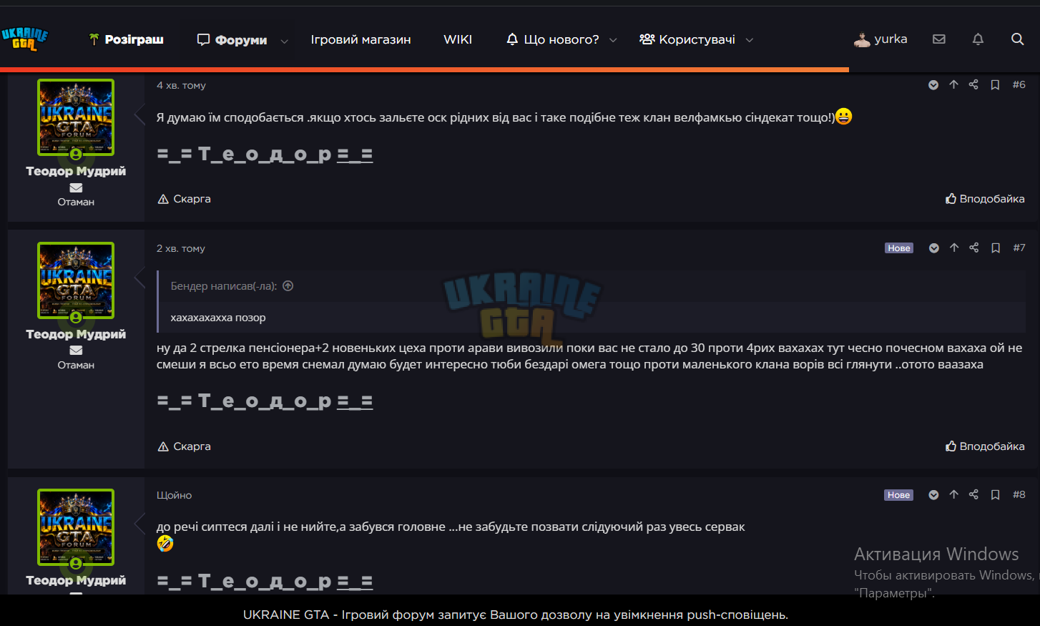Share post #8
Screen dimensions: 1040x626
(x=973, y=494)
